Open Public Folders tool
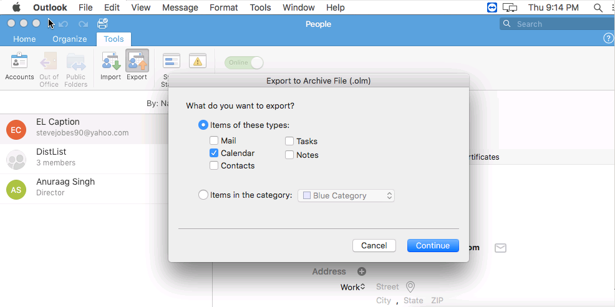This screenshot has height=307, width=615. tap(75, 69)
